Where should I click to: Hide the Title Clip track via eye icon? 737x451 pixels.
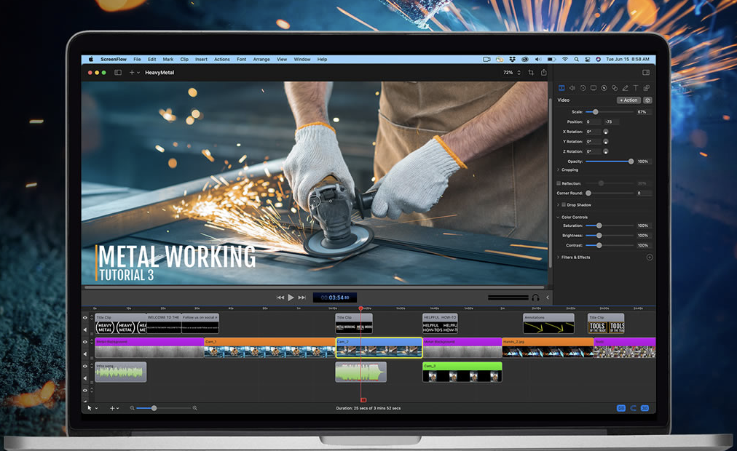point(85,318)
